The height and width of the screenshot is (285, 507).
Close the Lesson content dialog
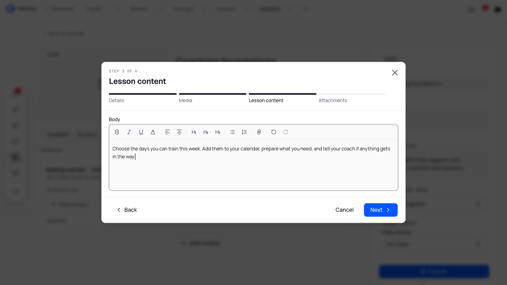[x=395, y=73]
